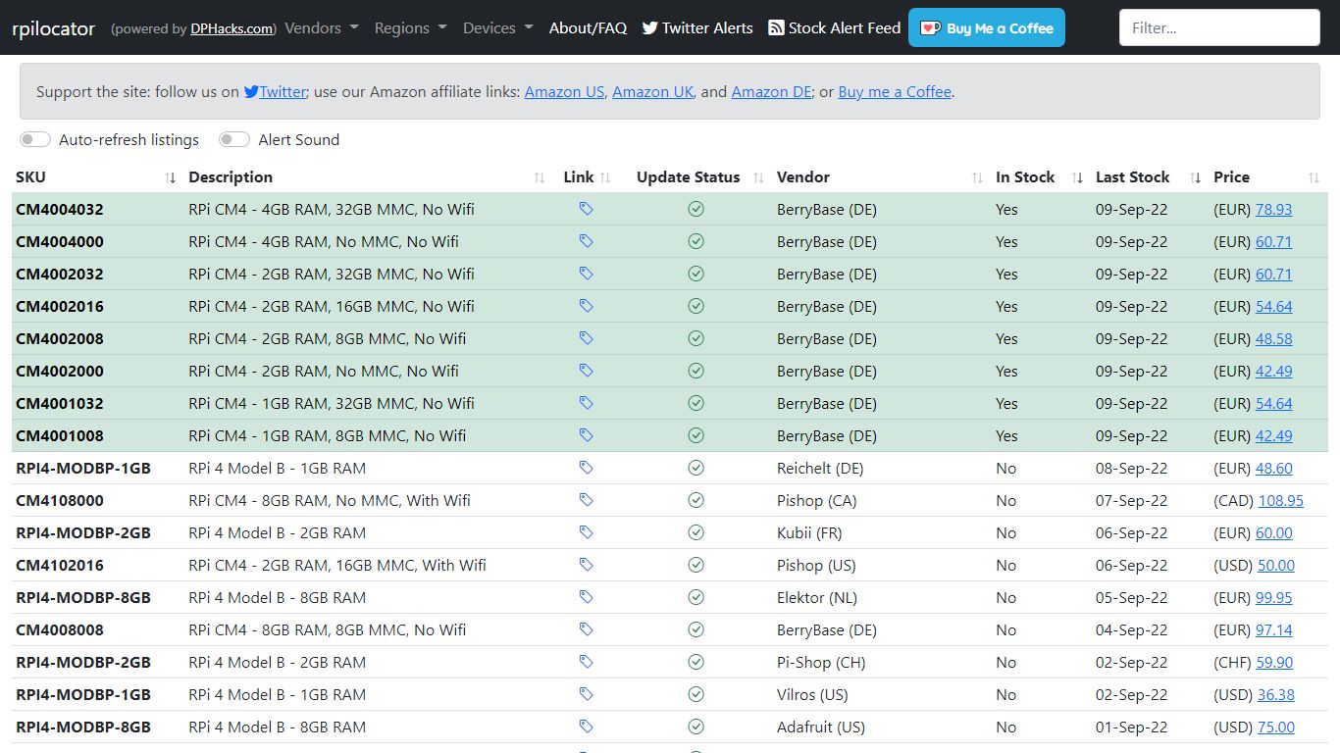
Task: Click the description "RPi CM4 - 8GB RAM, 8GB MMC, No Wifi"
Action: [x=328, y=629]
